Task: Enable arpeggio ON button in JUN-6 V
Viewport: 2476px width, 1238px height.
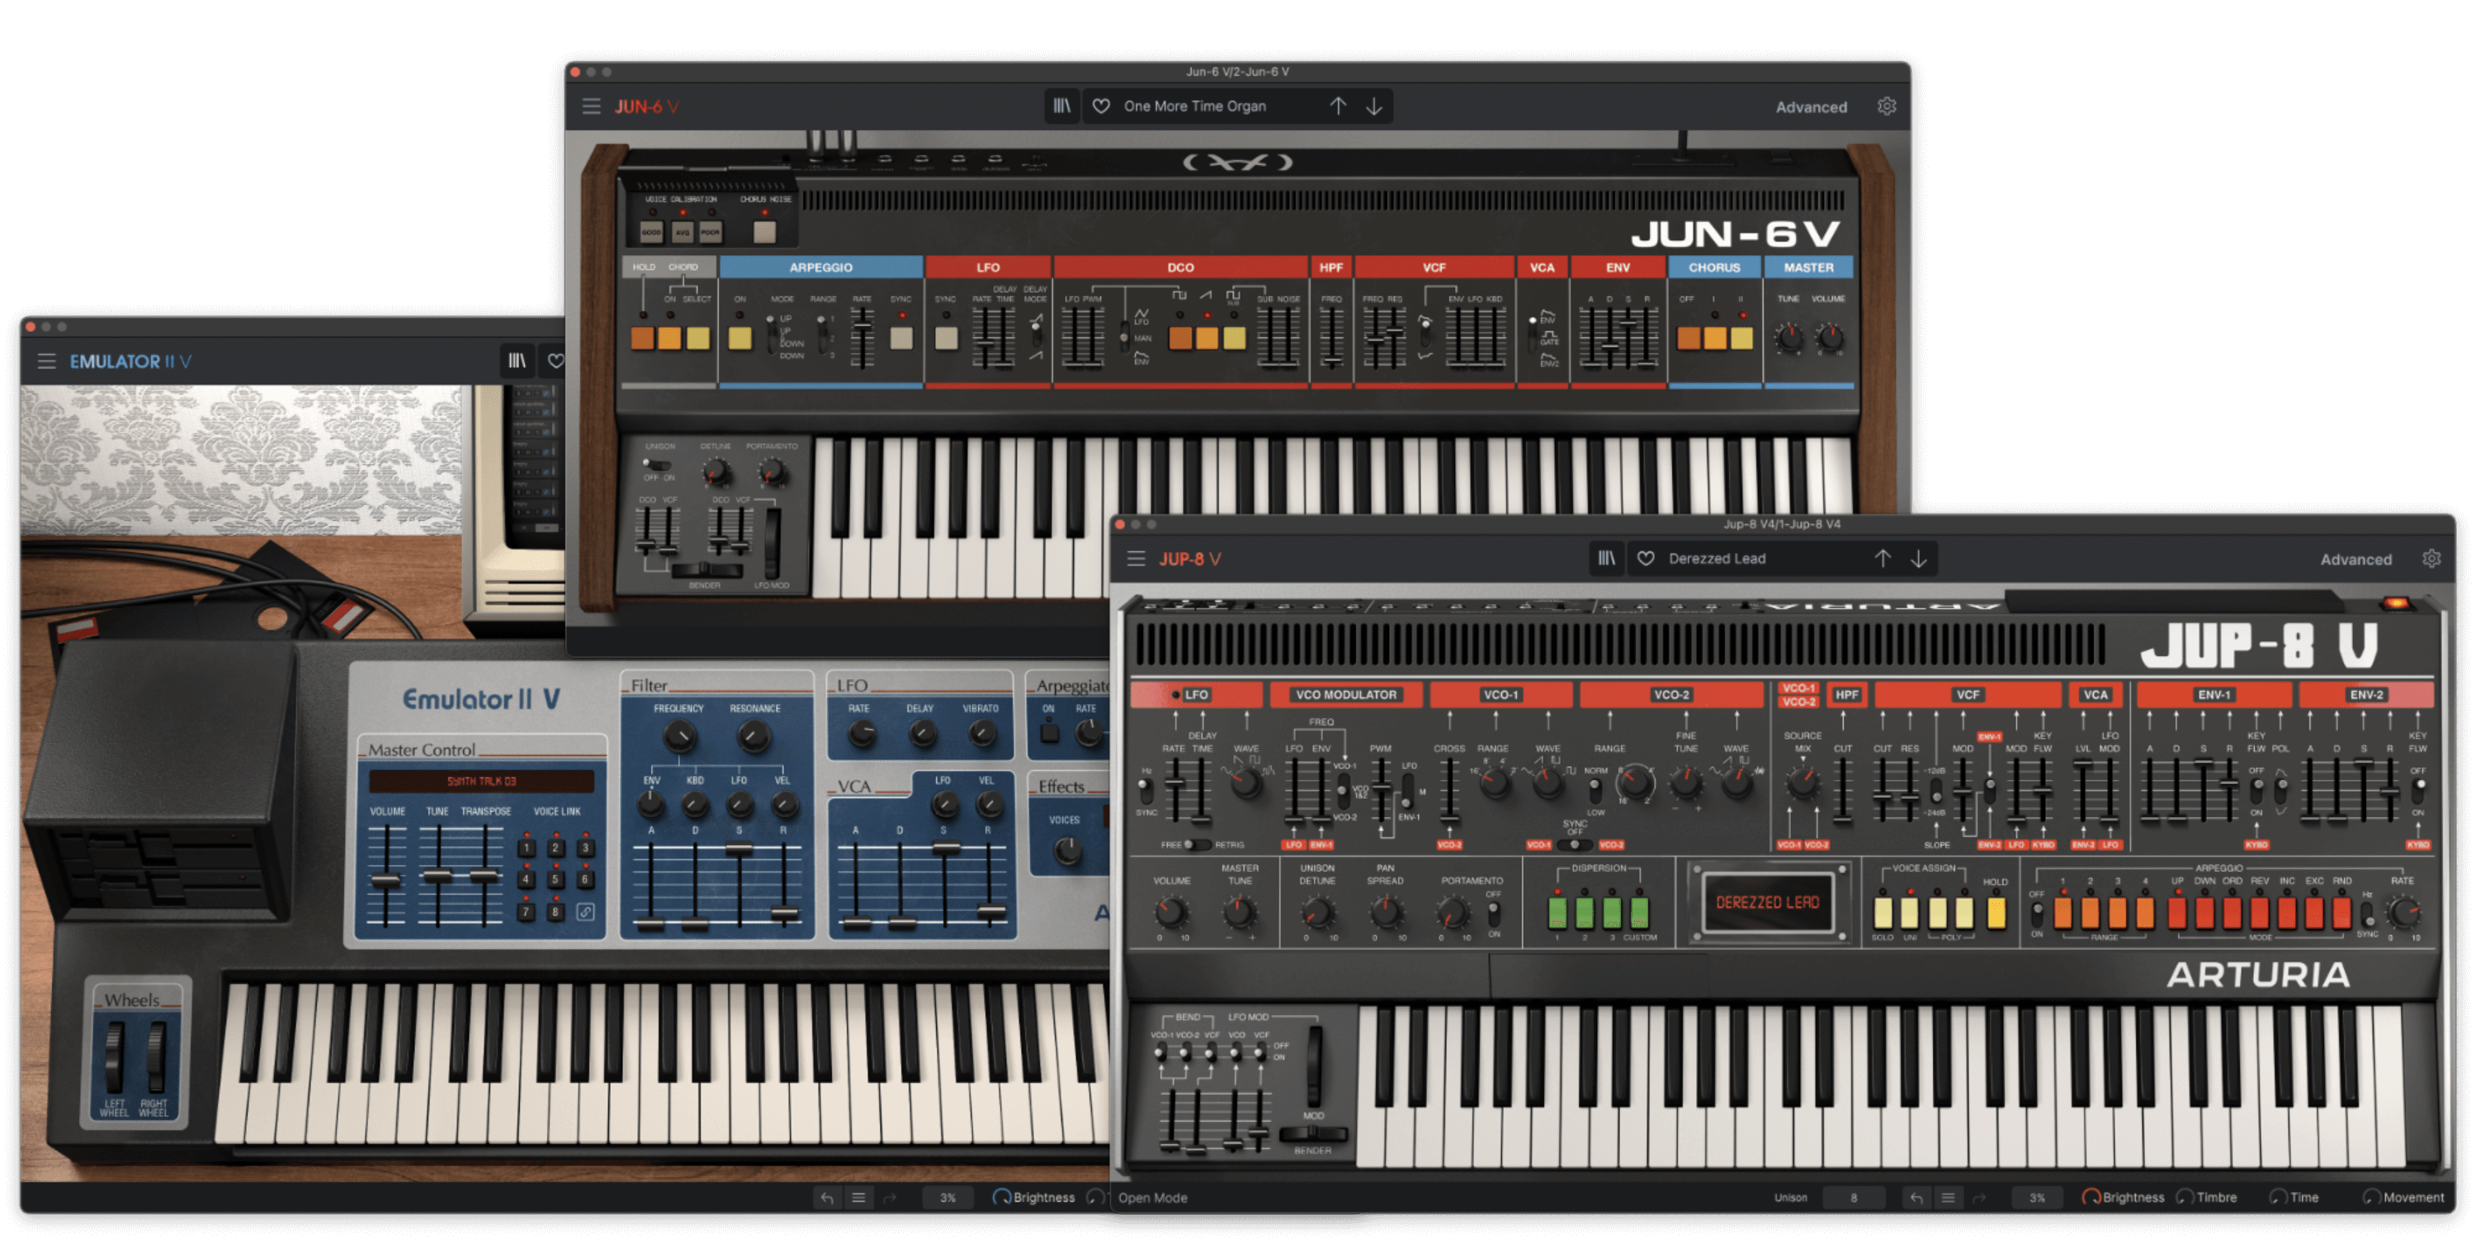Action: click(x=739, y=338)
